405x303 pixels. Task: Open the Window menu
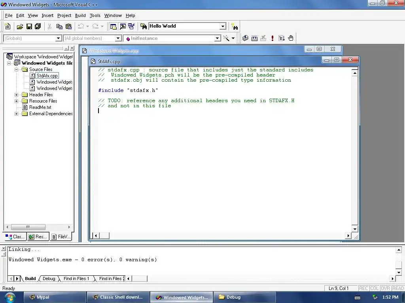113,15
